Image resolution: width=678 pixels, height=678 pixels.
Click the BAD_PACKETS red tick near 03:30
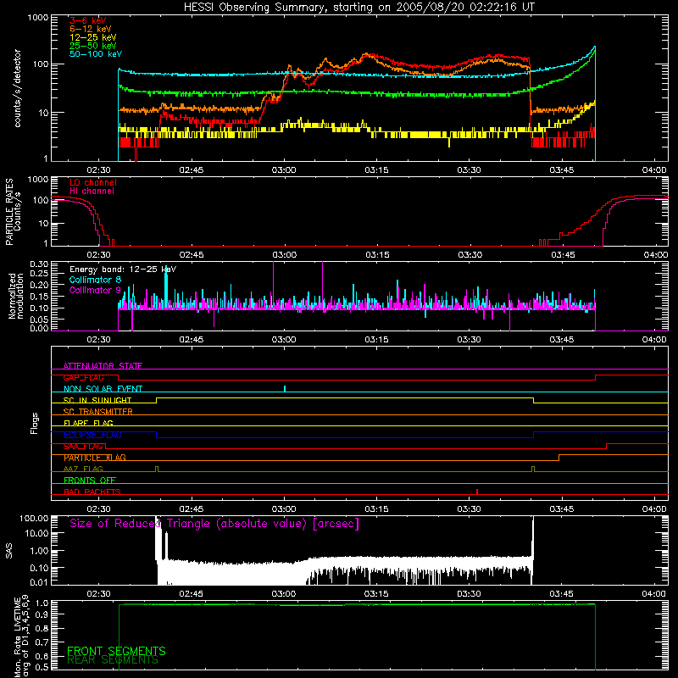coord(477,492)
